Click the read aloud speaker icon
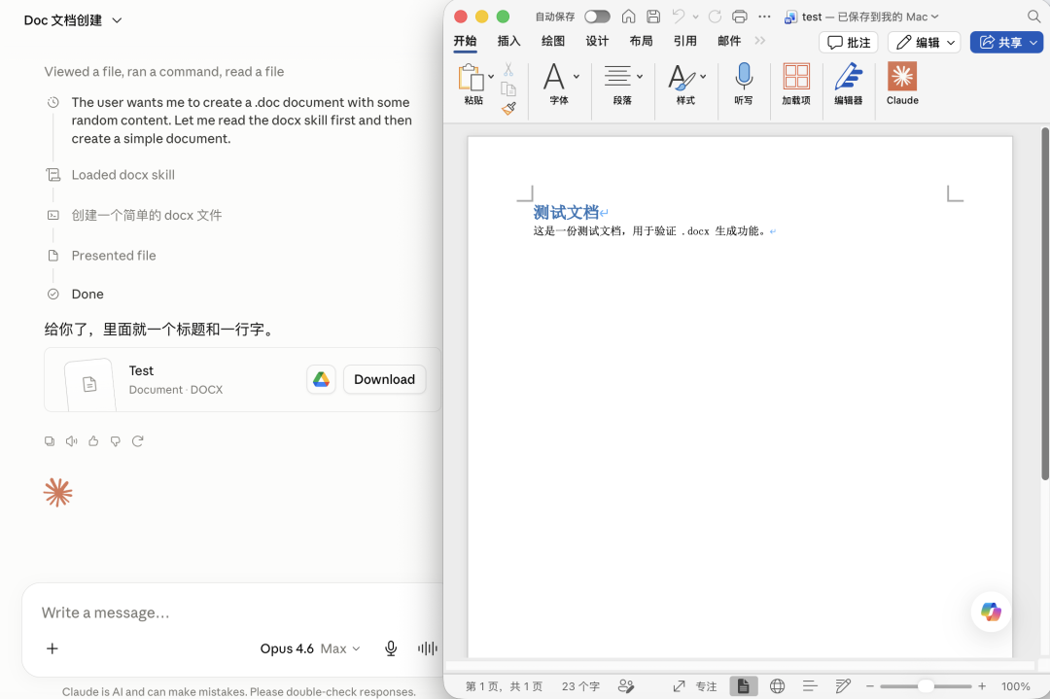Screen dimensions: 1050x699 pos(72,441)
